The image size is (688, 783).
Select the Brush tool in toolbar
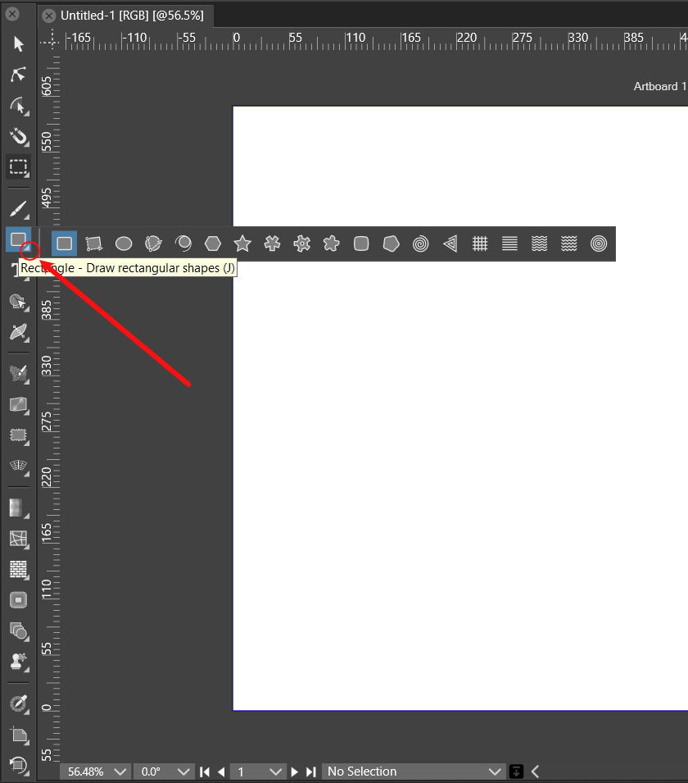tap(18, 209)
